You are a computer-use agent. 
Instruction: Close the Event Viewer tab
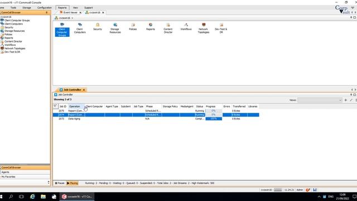pyautogui.click(x=80, y=12)
